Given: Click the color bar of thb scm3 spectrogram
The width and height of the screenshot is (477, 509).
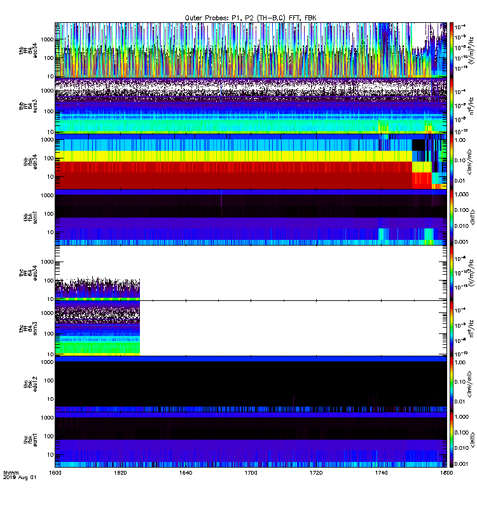Looking at the screenshot, I should point(451,106).
